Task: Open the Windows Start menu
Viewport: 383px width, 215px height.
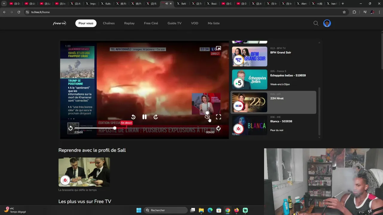Action: tap(139, 210)
